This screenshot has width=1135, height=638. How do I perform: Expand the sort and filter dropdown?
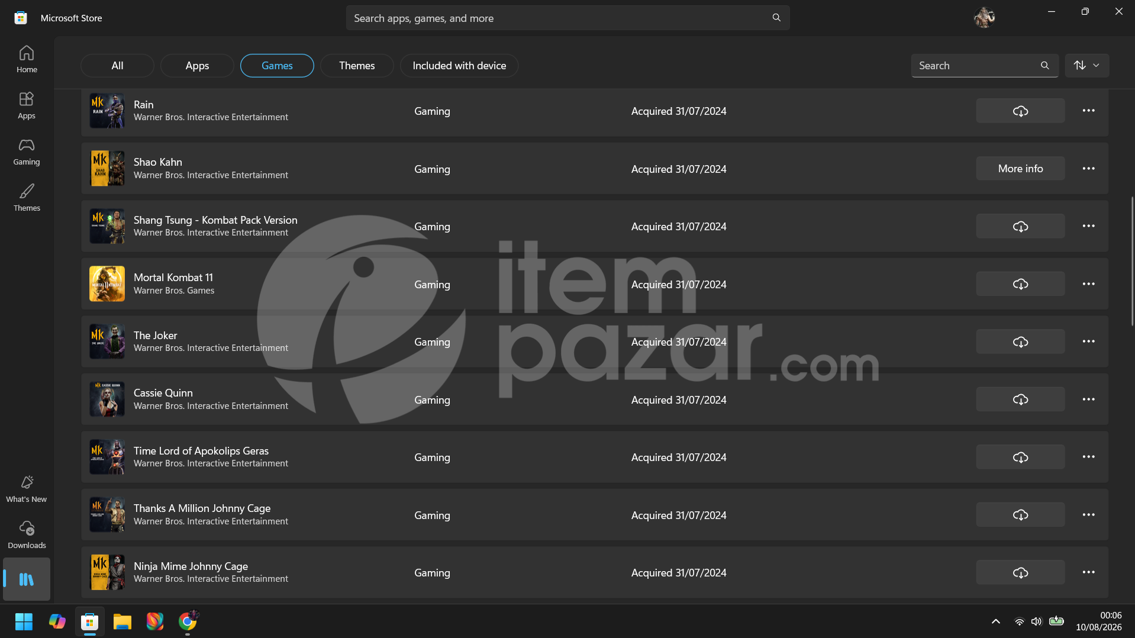(x=1087, y=66)
